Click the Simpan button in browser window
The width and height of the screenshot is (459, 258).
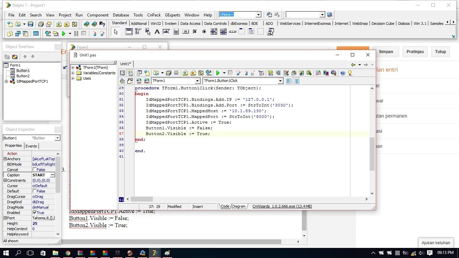click(x=386, y=52)
